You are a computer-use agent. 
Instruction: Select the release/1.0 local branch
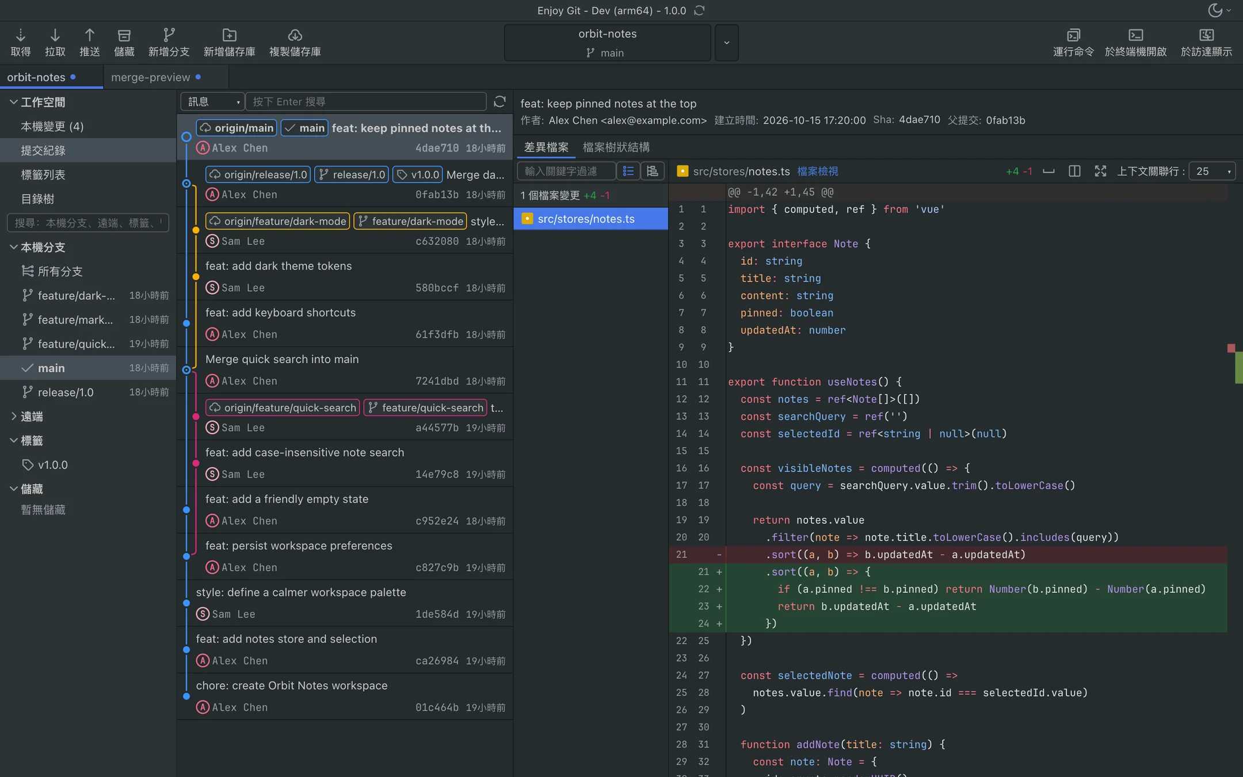point(88,393)
